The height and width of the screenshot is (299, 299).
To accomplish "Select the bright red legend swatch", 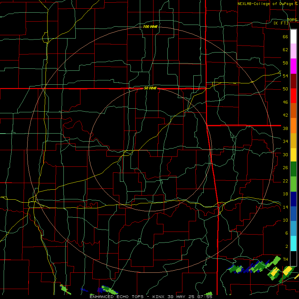I will tap(293, 96).
